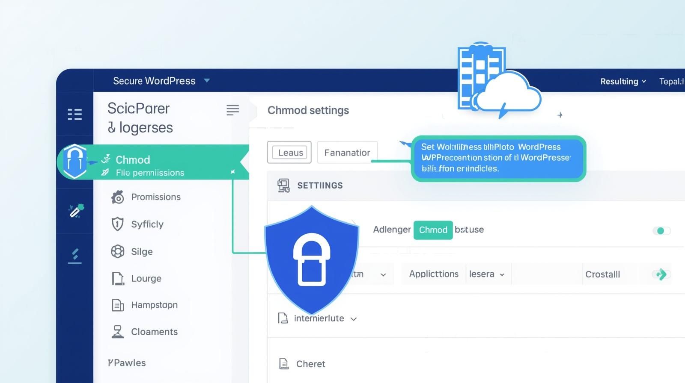This screenshot has height=383, width=685.
Task: Click the document icon beside Cheret
Action: pos(283,364)
